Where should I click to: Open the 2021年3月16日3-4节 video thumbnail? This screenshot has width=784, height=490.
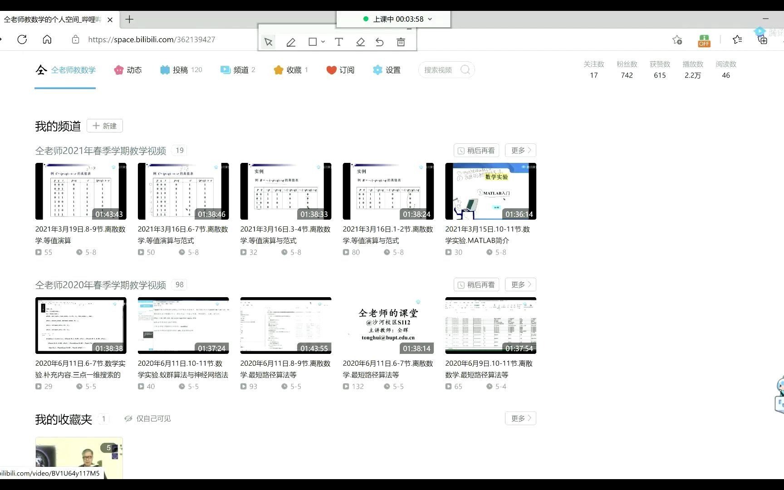coord(286,191)
